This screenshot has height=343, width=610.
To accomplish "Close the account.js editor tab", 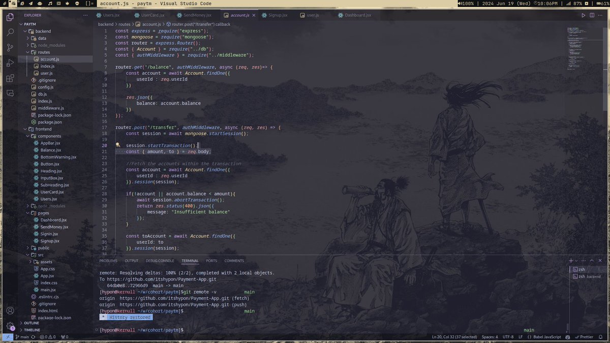I will [x=254, y=15].
